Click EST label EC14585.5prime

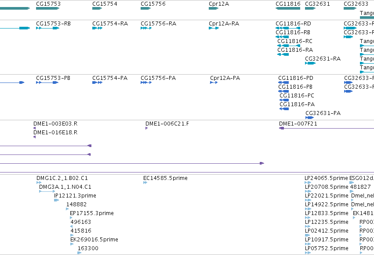(165, 178)
